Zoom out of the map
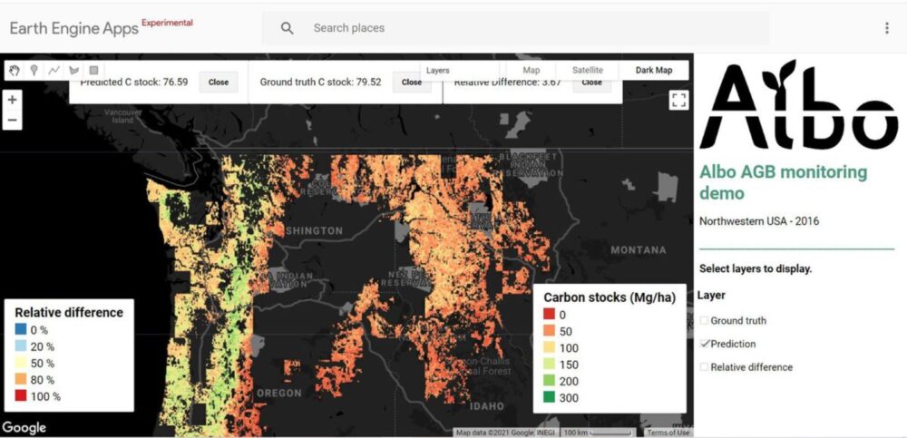The width and height of the screenshot is (907, 438). tap(12, 120)
